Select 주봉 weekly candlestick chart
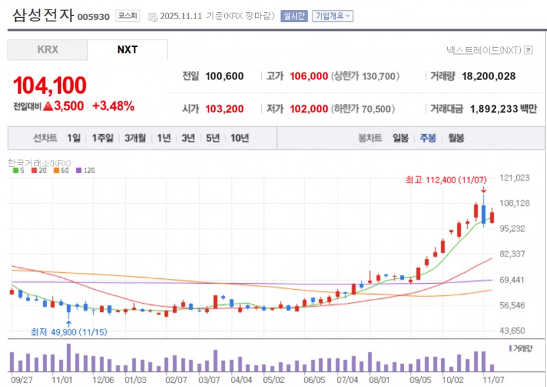The width and height of the screenshot is (547, 387). click(428, 138)
